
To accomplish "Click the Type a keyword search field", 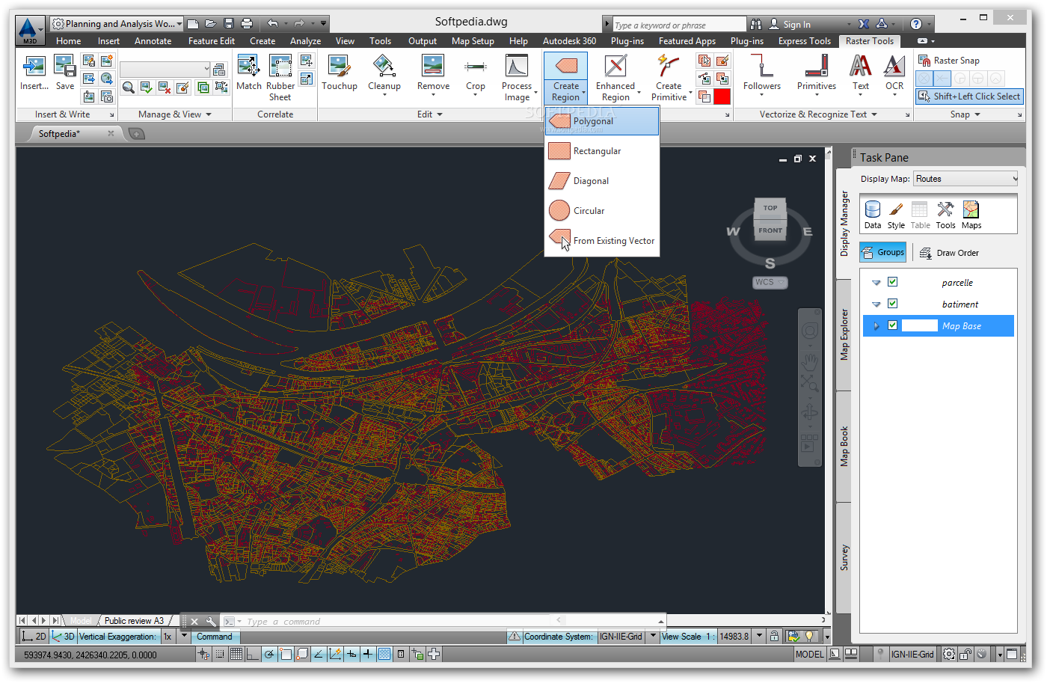I will [679, 25].
